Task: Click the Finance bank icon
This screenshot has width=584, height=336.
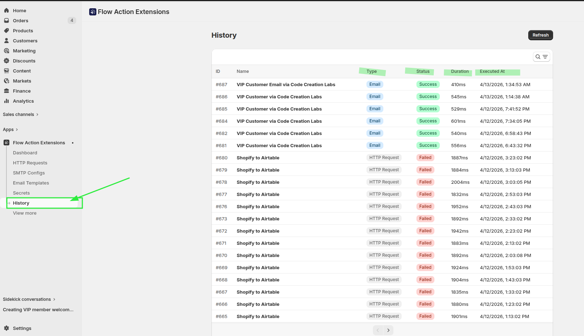Action: (6, 91)
